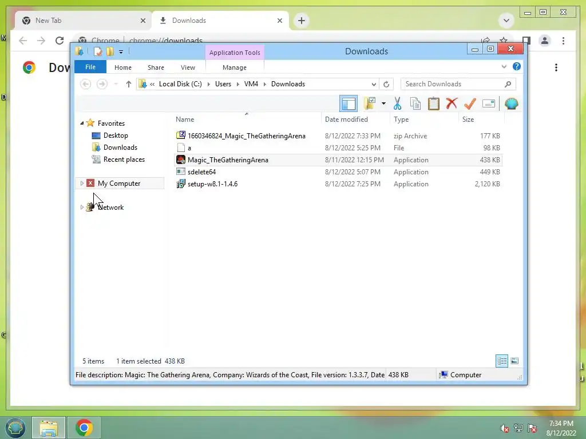The image size is (586, 439).
Task: Click the Properties quick access icon
Action: point(97,51)
